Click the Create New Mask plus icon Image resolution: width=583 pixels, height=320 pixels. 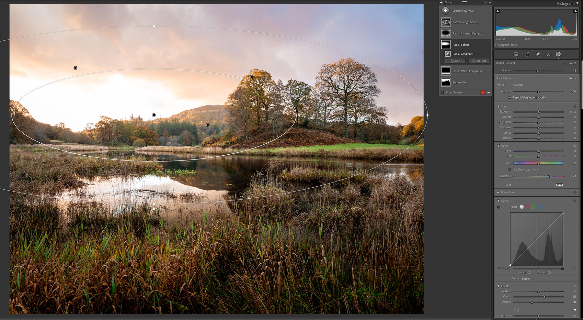pyautogui.click(x=445, y=11)
